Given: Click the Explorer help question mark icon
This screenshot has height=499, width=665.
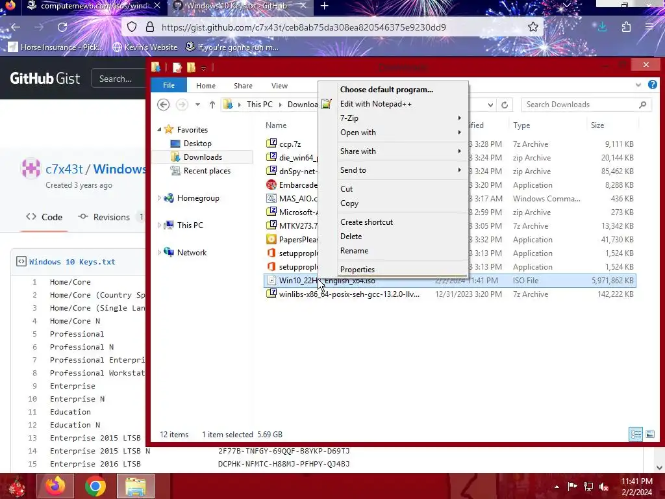Looking at the screenshot, I should click(652, 85).
